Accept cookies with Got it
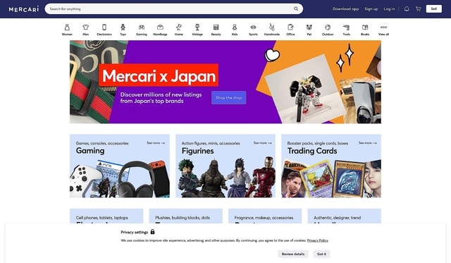 [321, 254]
